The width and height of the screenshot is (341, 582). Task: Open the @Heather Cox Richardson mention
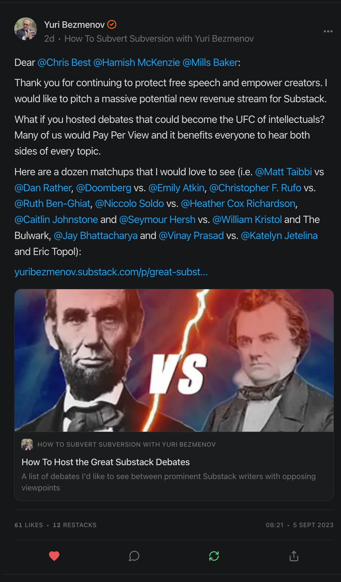pos(239,203)
